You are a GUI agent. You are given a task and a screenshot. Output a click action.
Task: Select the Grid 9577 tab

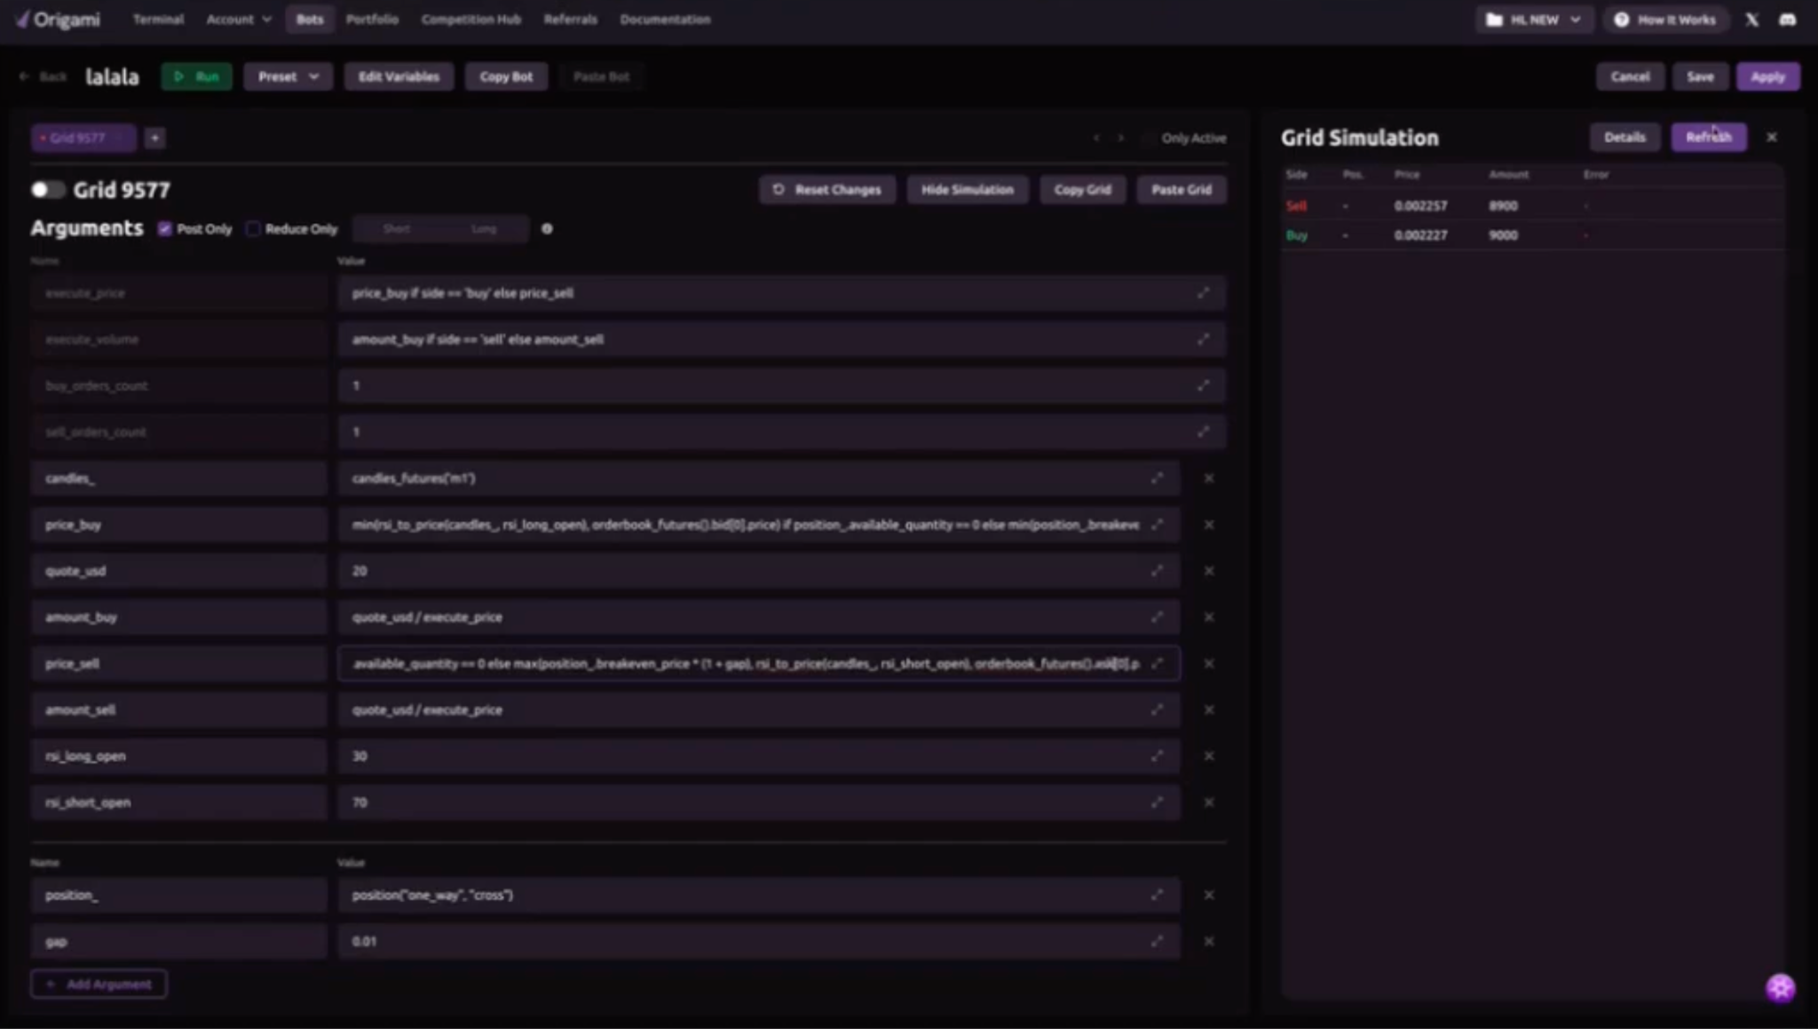coord(83,138)
